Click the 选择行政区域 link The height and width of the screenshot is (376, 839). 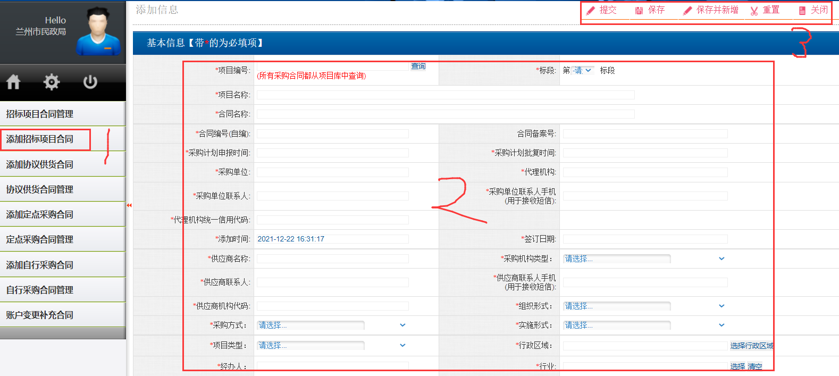click(x=751, y=346)
